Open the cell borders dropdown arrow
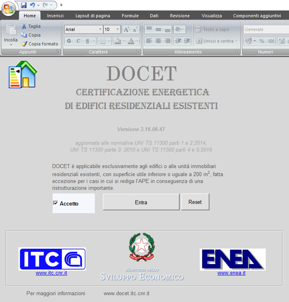Viewport: 289px width, 302px height. point(109,41)
